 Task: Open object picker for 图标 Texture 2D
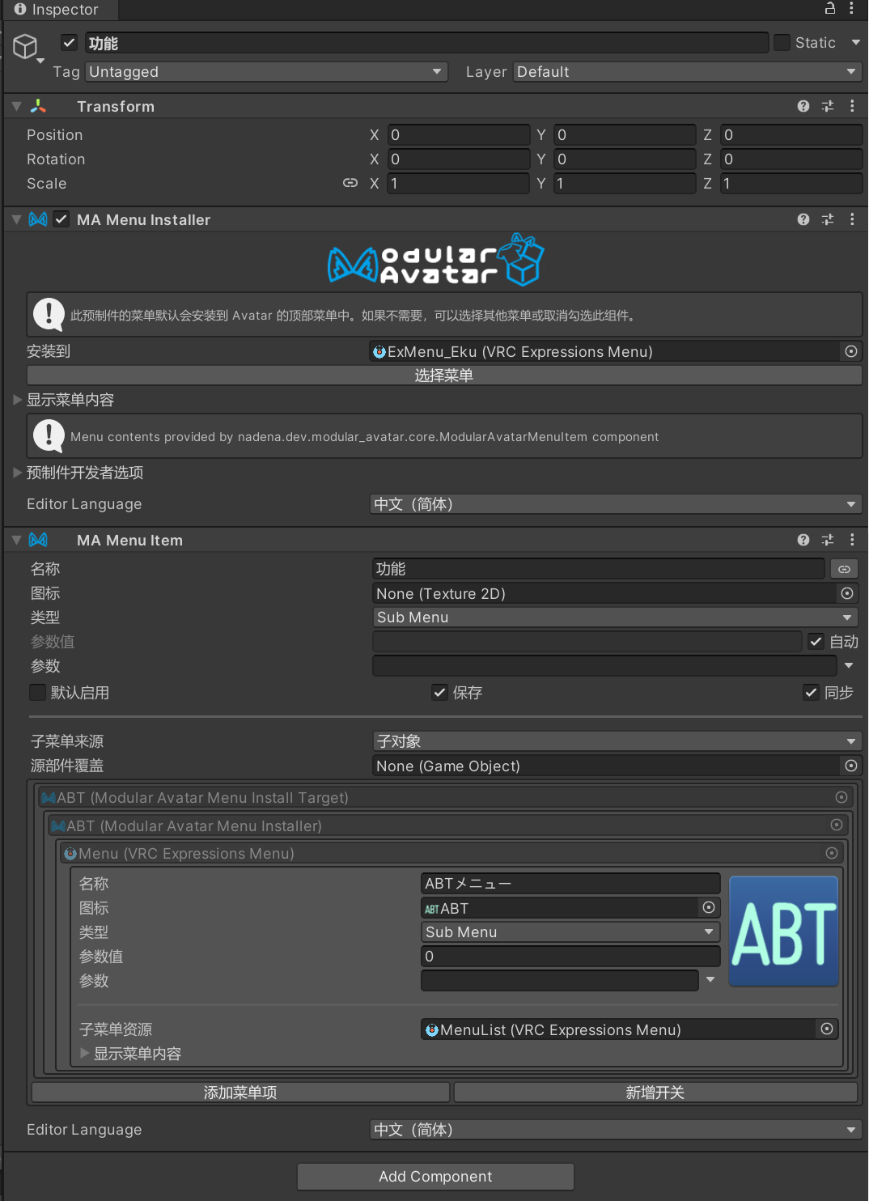click(x=846, y=593)
